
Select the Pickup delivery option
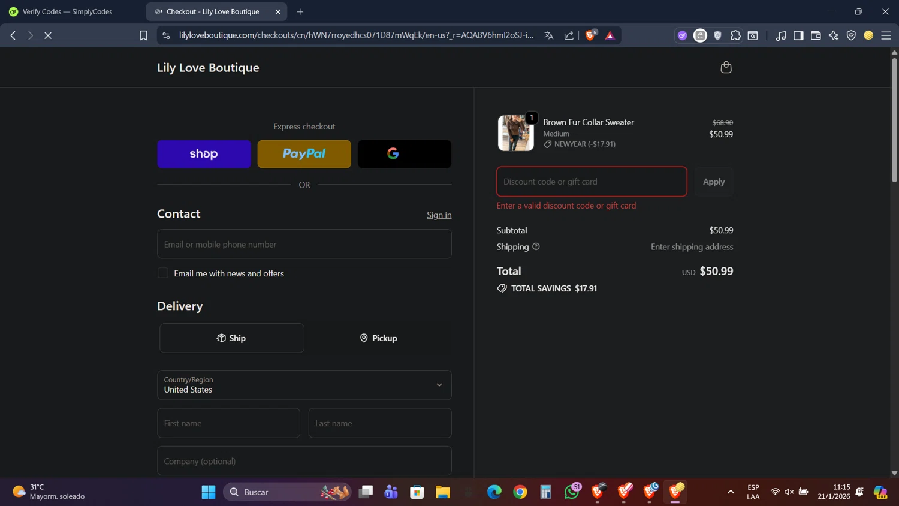pyautogui.click(x=378, y=338)
